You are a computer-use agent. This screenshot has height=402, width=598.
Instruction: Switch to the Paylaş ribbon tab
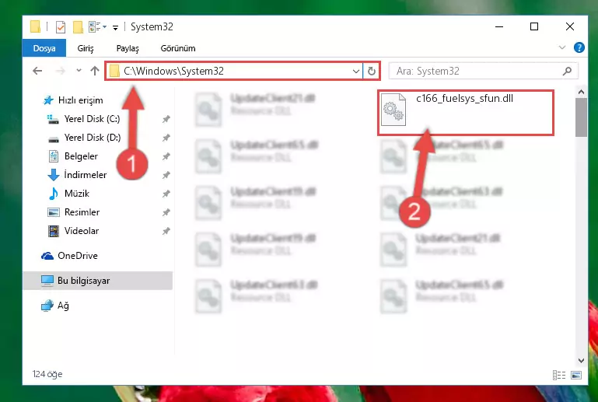(x=128, y=48)
